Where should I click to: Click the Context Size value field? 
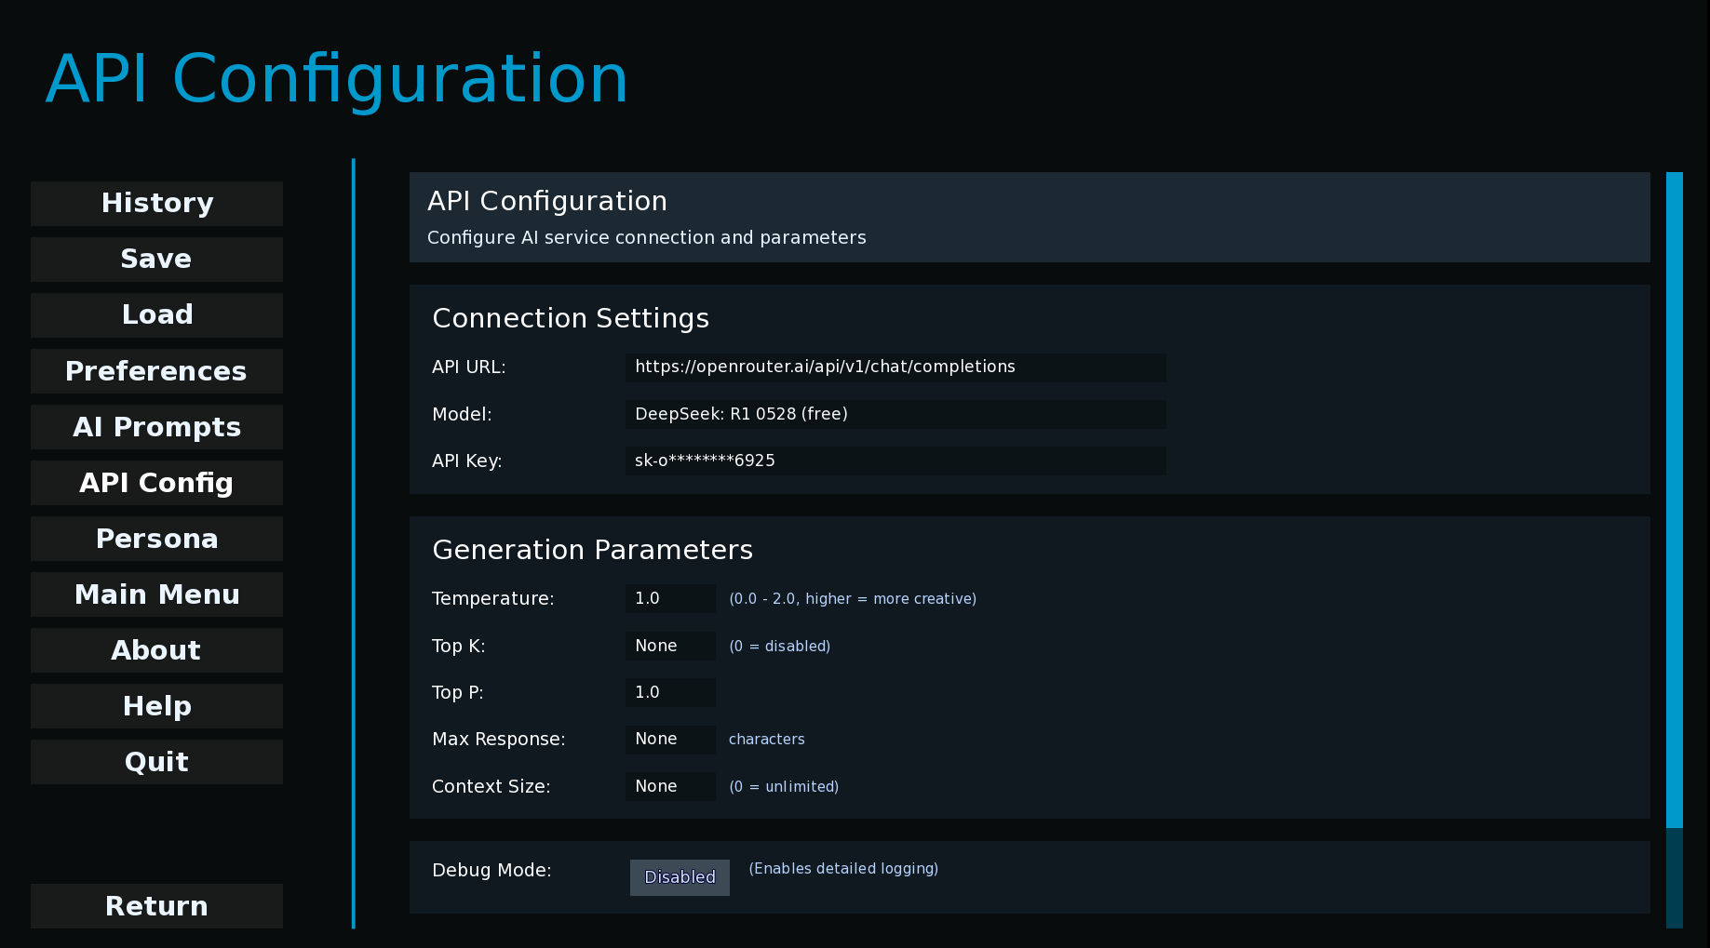tap(670, 786)
